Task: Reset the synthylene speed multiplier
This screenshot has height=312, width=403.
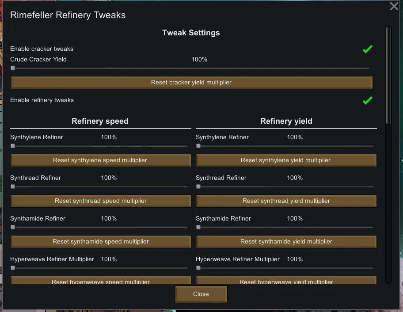Action: point(100,160)
